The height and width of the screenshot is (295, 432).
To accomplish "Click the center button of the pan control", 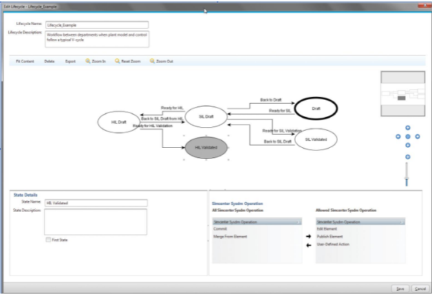I will pyautogui.click(x=408, y=137).
